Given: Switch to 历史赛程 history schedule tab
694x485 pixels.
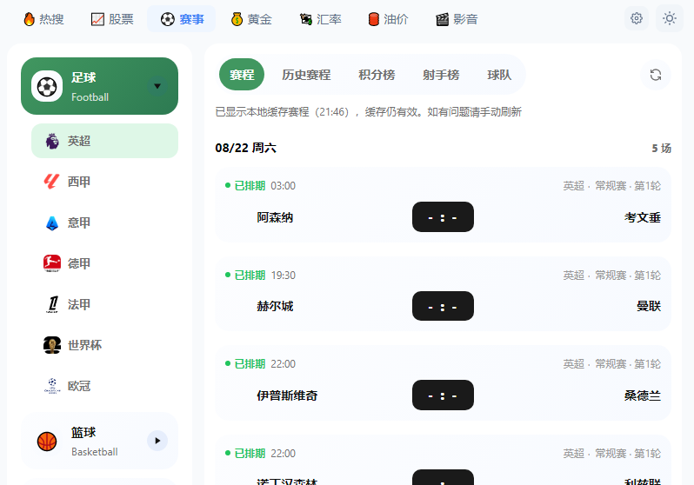Looking at the screenshot, I should point(306,75).
